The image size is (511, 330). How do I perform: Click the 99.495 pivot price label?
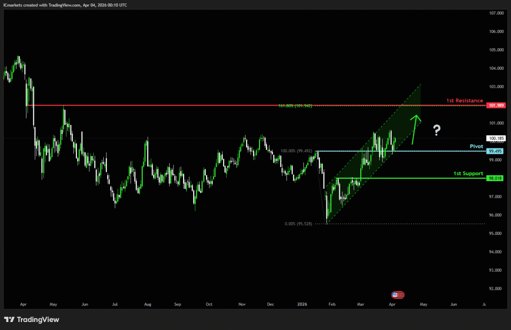(495, 150)
